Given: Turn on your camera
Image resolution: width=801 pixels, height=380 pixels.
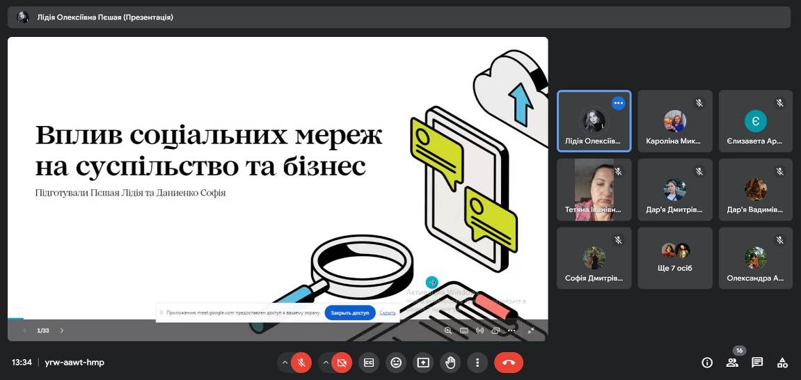Looking at the screenshot, I should pos(342,363).
